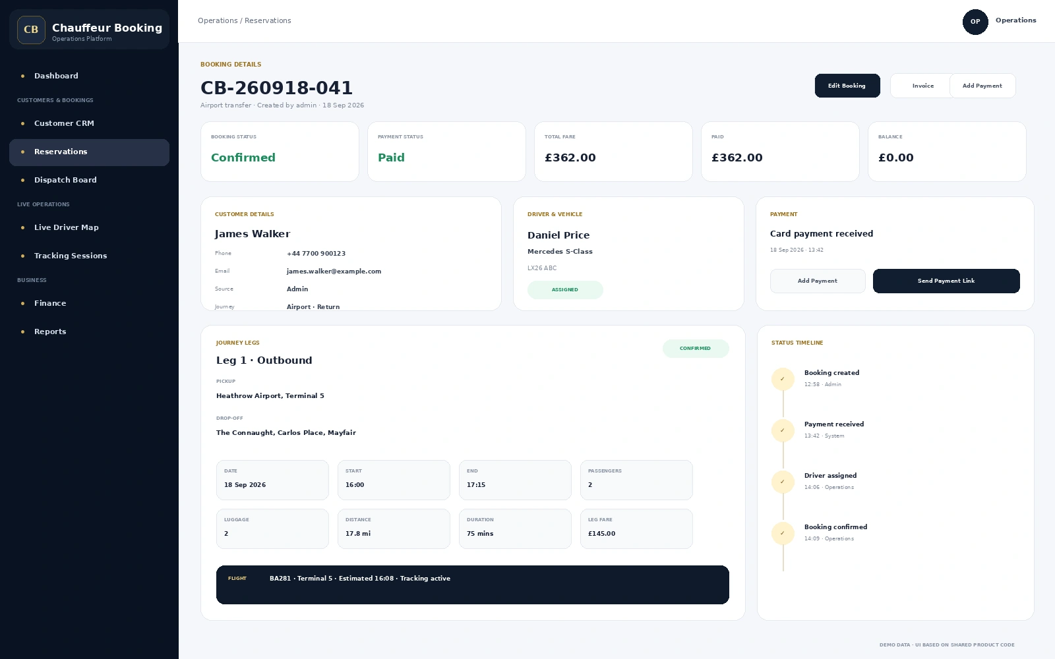Screen dimensions: 1055x659
Task: Open Reports in the sidebar
Action: [89, 331]
